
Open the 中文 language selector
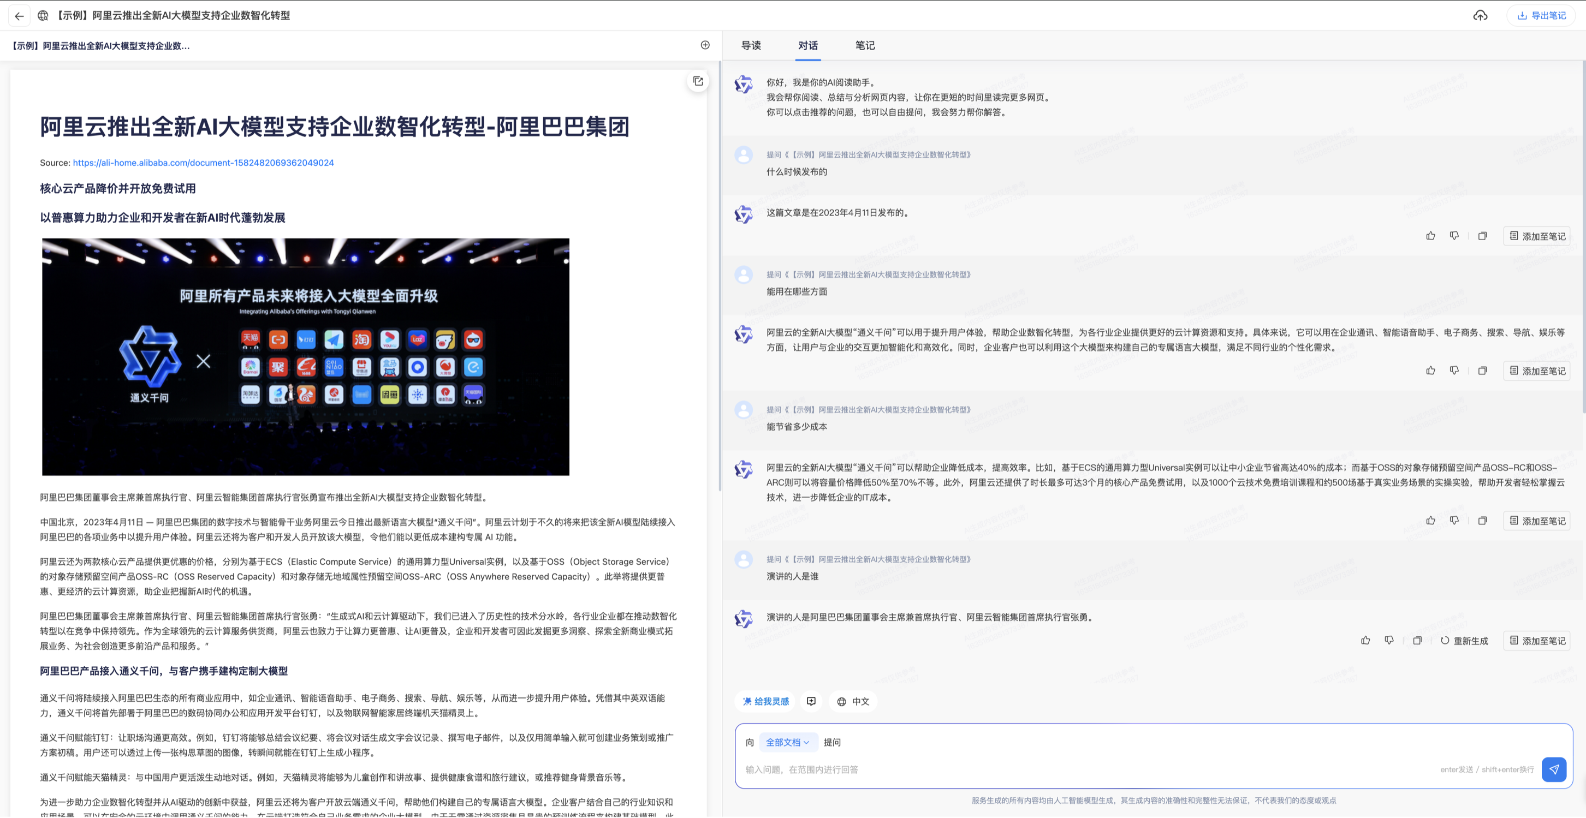coord(853,702)
